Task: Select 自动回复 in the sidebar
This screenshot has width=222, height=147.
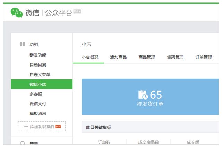Action: click(38, 65)
